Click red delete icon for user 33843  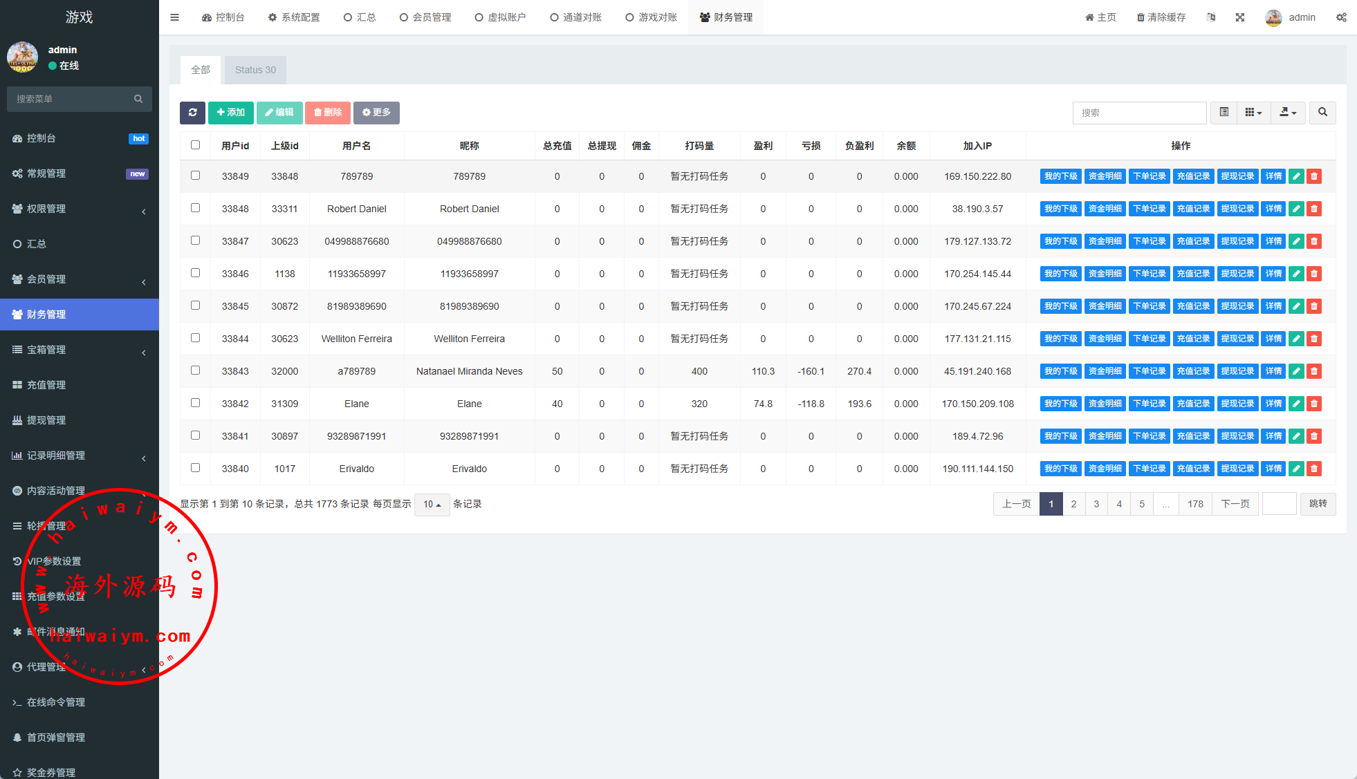(x=1314, y=371)
